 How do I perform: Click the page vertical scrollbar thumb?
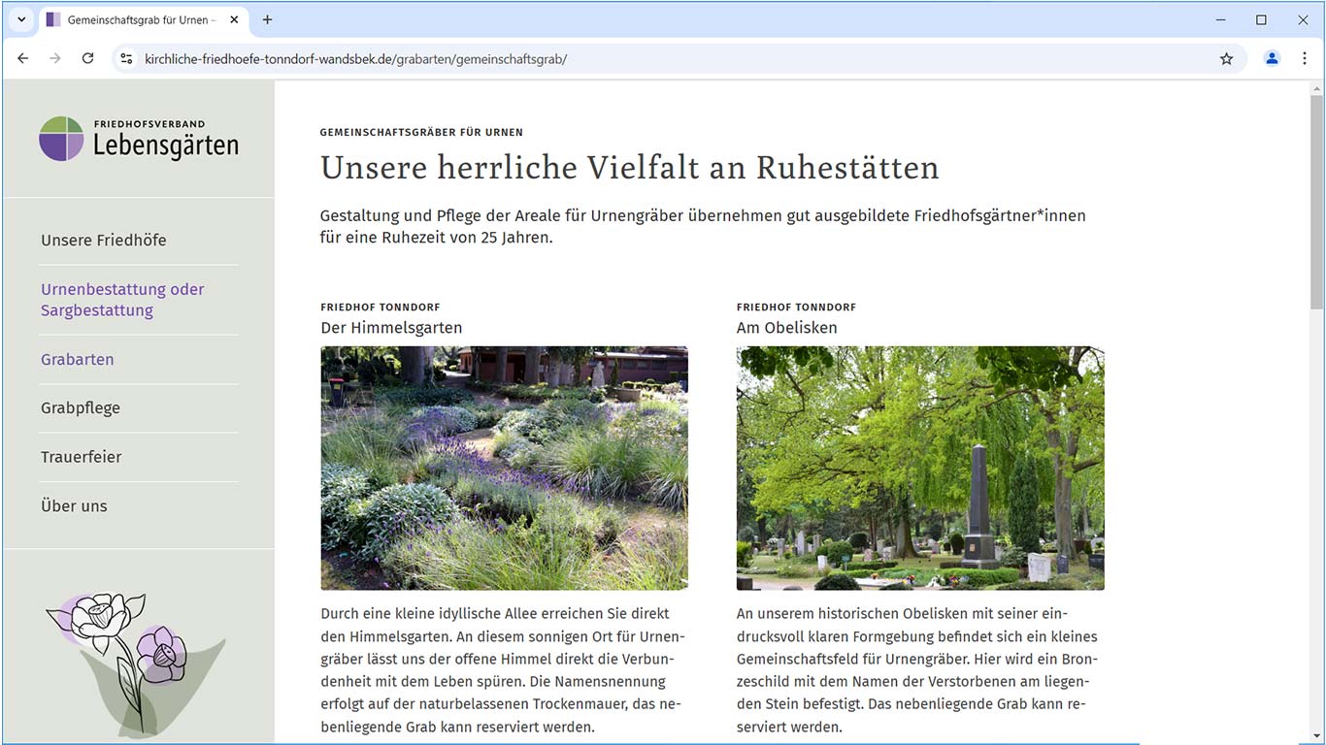[x=1316, y=202]
